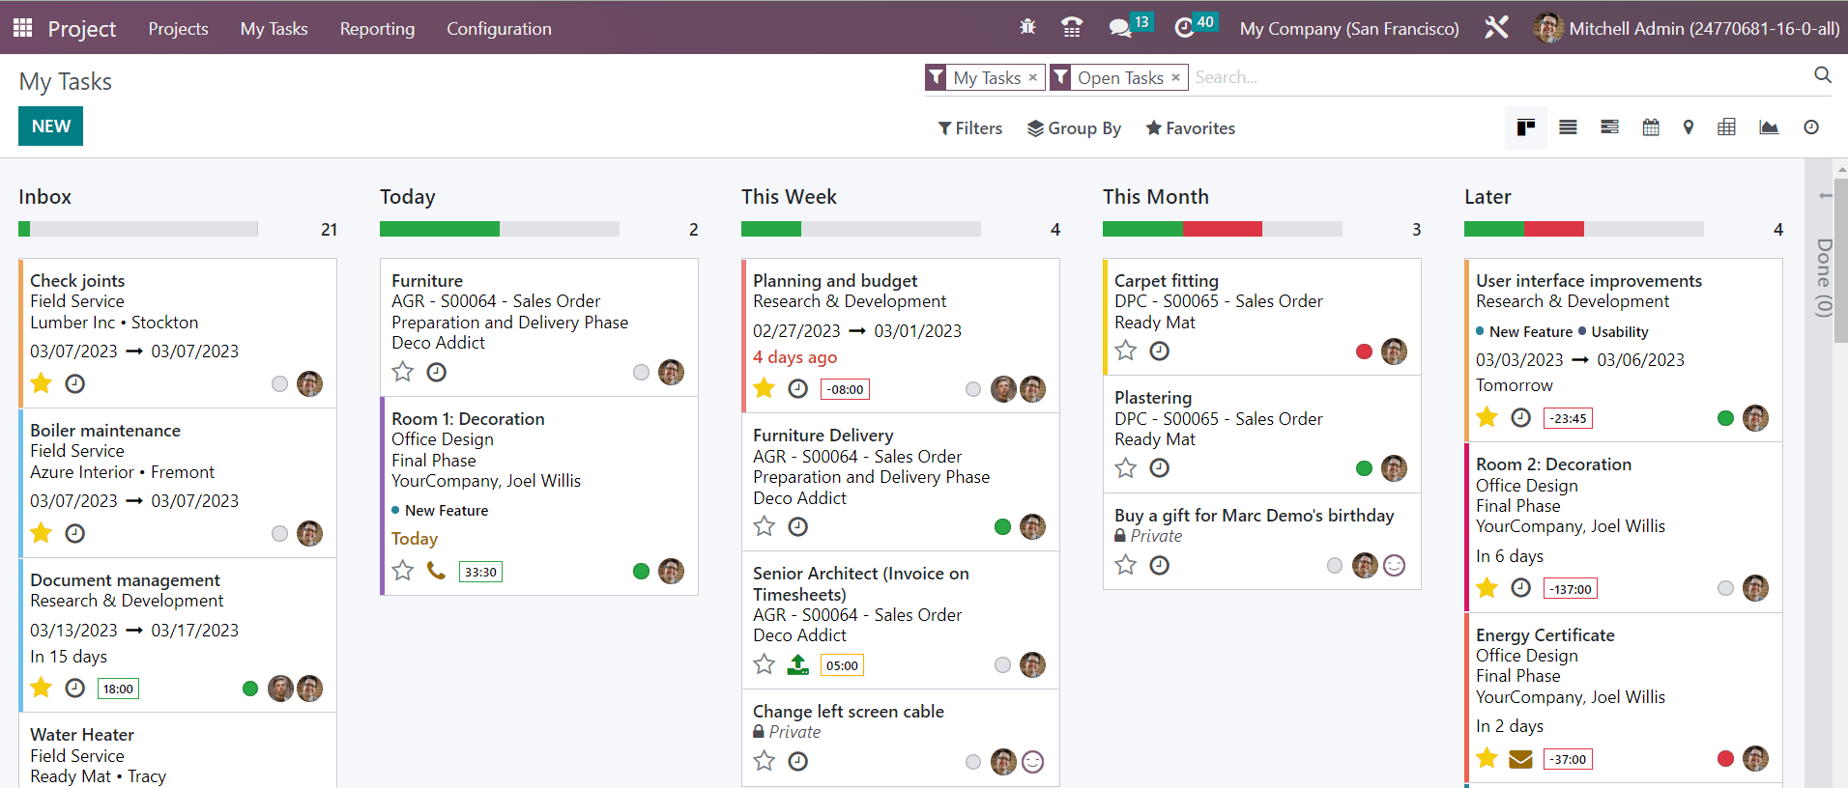1848x788 pixels.
Task: Remove the Open Tasks filter
Action: click(1175, 77)
